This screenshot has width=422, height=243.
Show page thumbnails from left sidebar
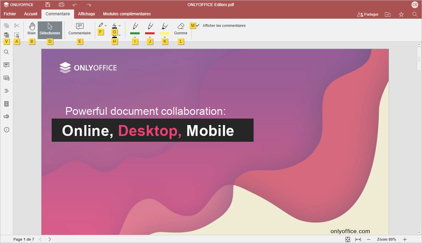6,104
